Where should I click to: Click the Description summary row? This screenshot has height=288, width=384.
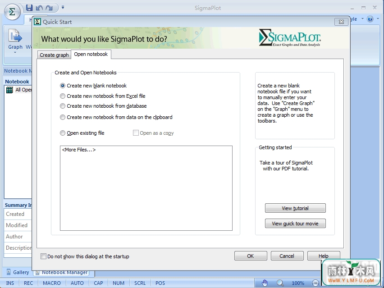(18, 248)
